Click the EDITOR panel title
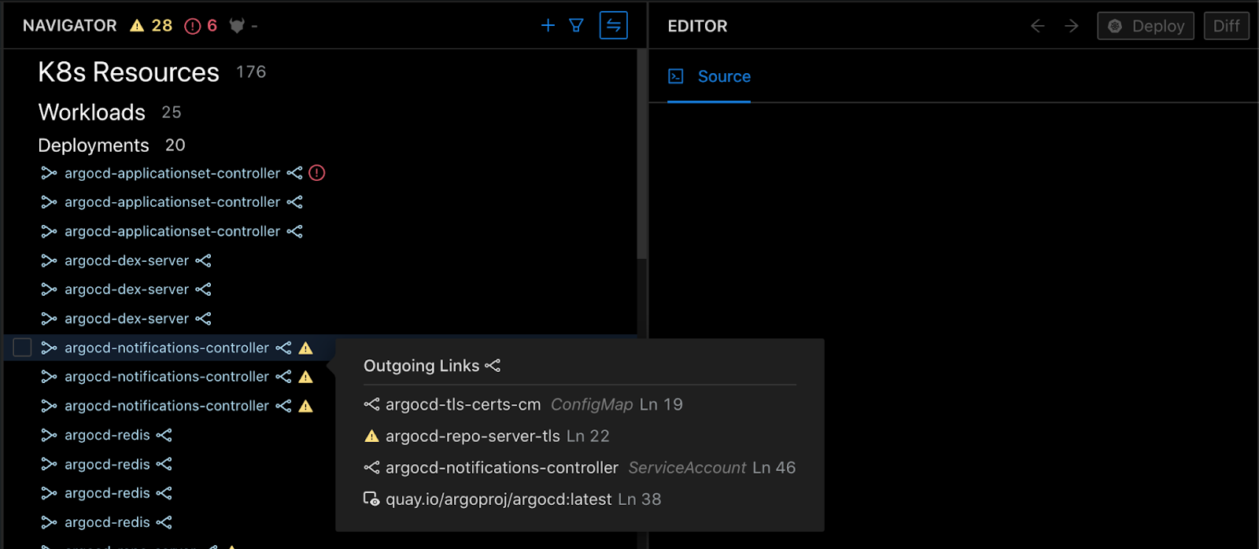This screenshot has height=549, width=1259. 697,26
